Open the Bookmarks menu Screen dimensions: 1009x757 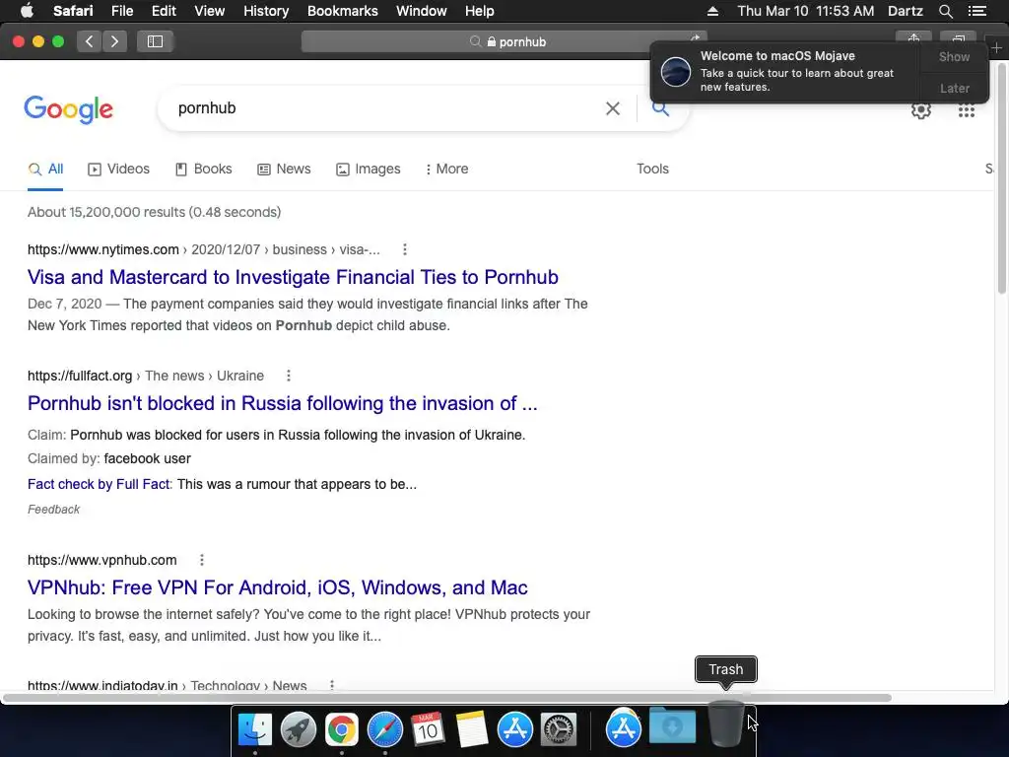pyautogui.click(x=342, y=11)
